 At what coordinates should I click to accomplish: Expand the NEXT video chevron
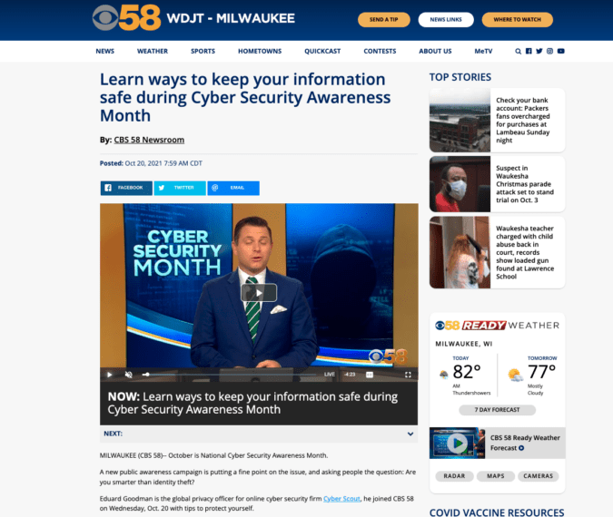pyautogui.click(x=410, y=434)
